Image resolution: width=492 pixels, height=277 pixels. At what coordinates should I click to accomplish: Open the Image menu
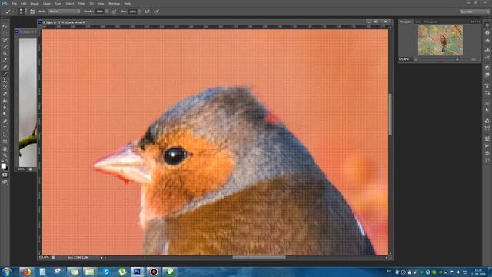pos(35,3)
